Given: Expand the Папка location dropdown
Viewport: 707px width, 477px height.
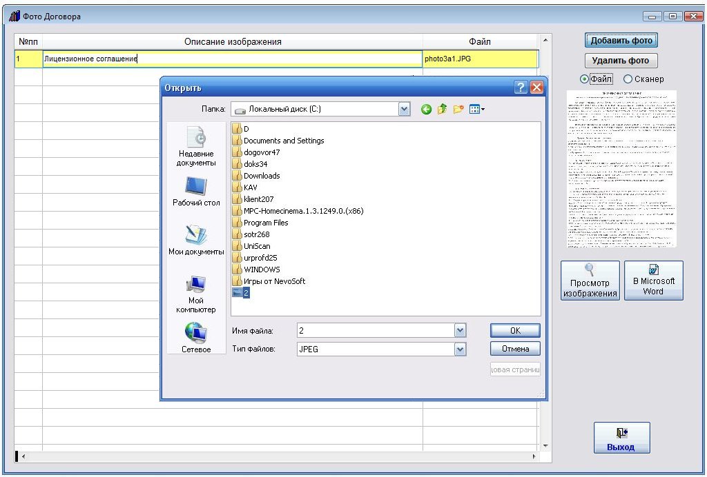Looking at the screenshot, I should click(x=405, y=109).
